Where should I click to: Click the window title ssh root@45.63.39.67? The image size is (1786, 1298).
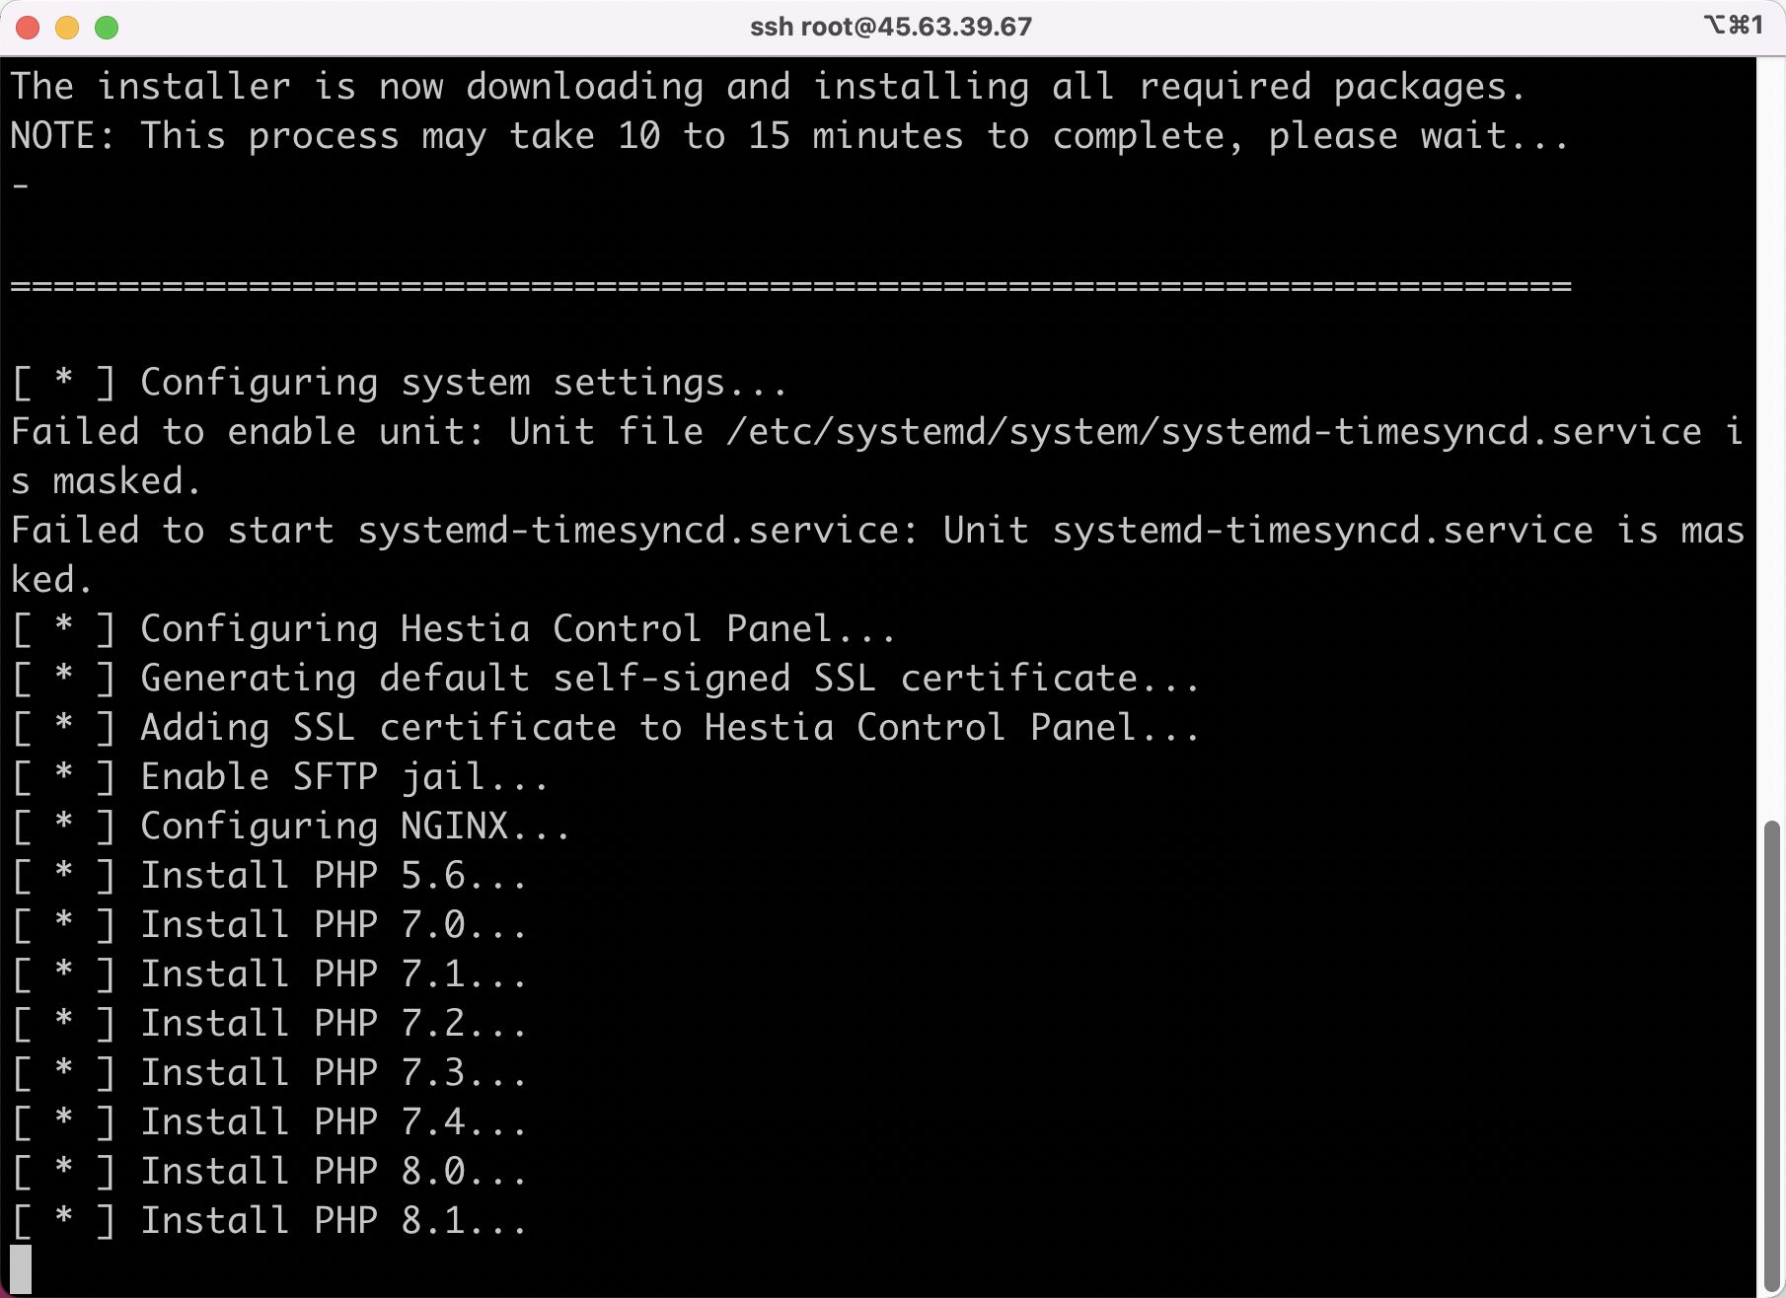pyautogui.click(x=890, y=27)
